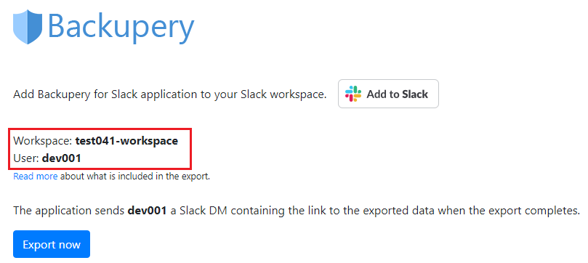
Task: Select the dev001 user name beside User:
Action: pos(62,158)
